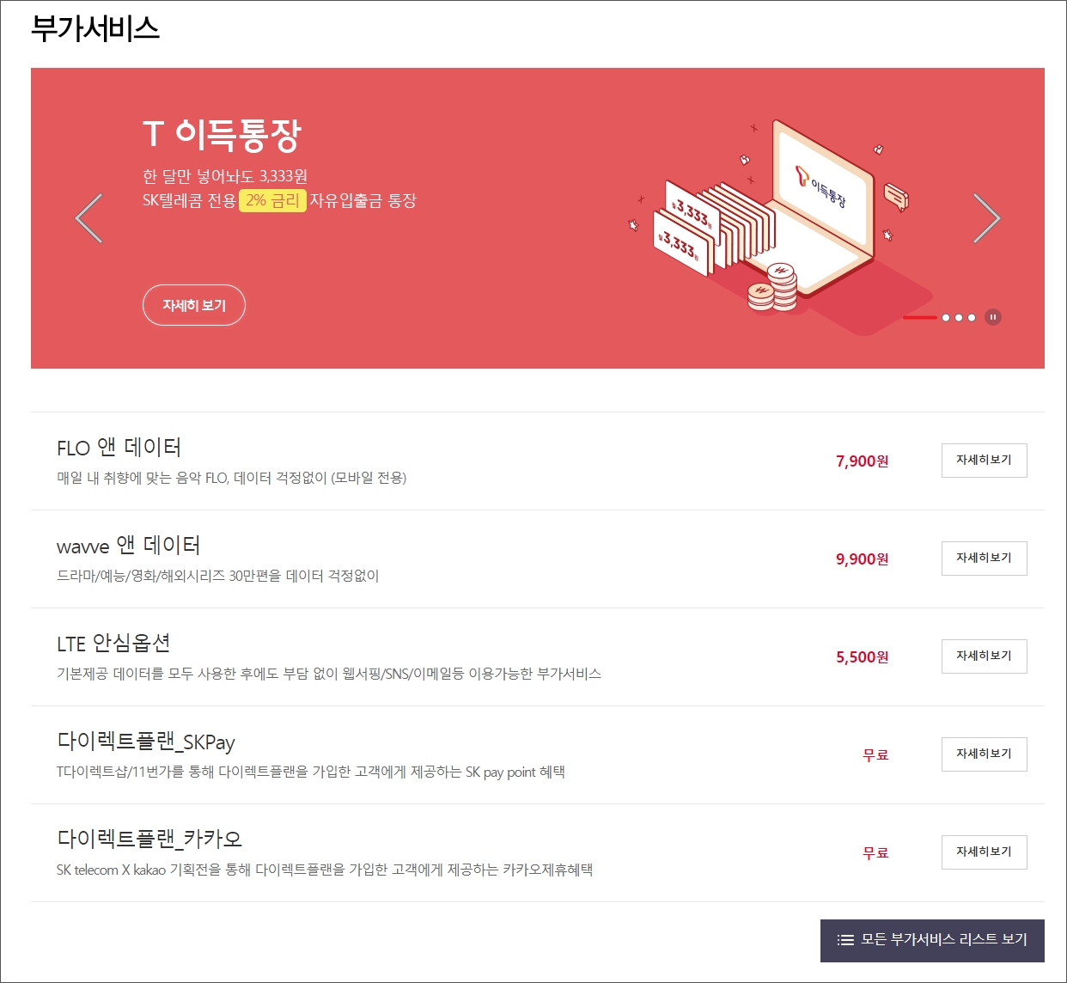
Task: Click the 7,900원 price text
Action: [863, 461]
